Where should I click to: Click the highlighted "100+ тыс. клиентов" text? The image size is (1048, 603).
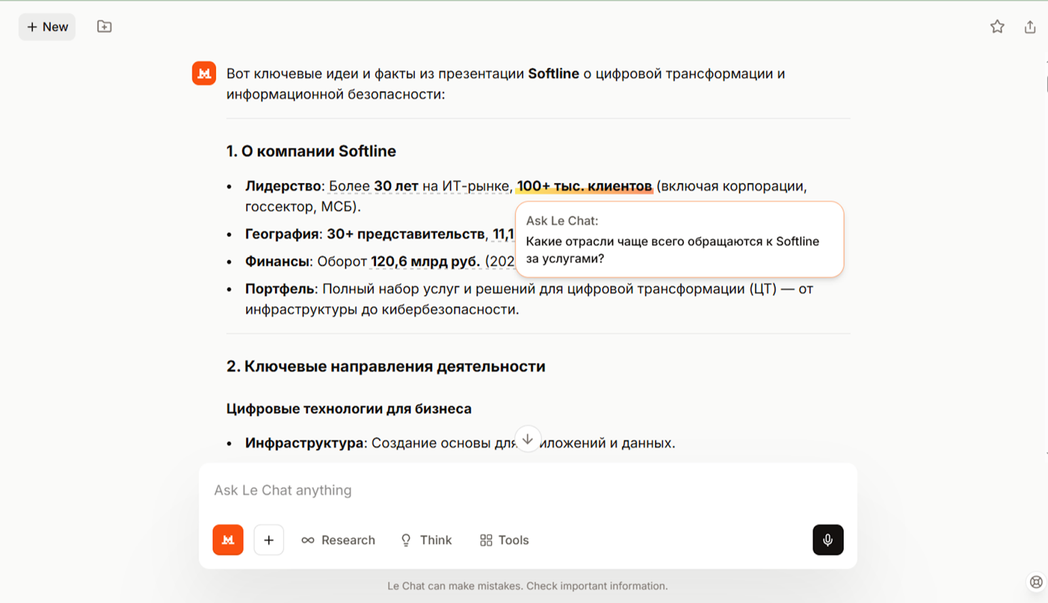(x=584, y=186)
